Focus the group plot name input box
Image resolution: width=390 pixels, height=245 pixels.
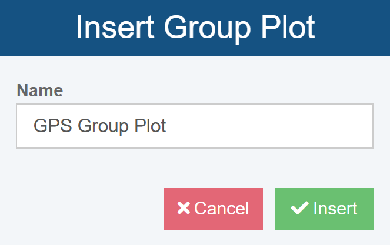pyautogui.click(x=194, y=126)
